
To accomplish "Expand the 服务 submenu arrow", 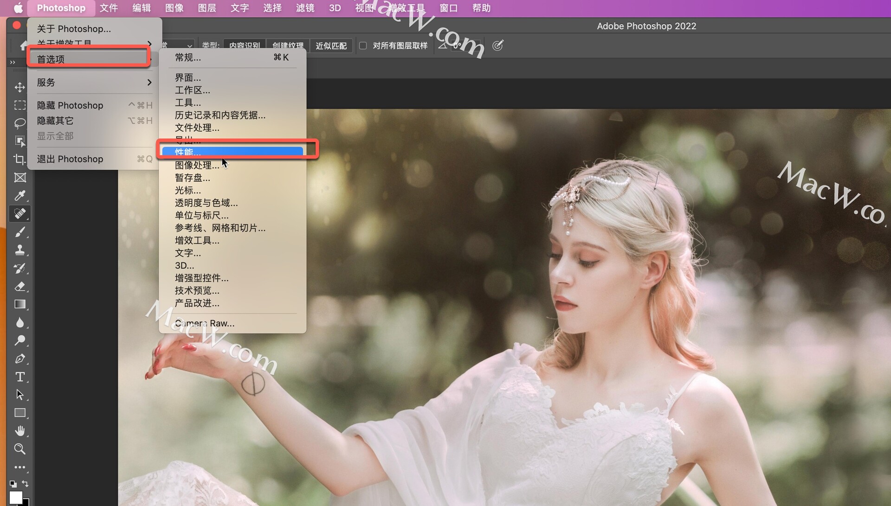I will tap(149, 82).
